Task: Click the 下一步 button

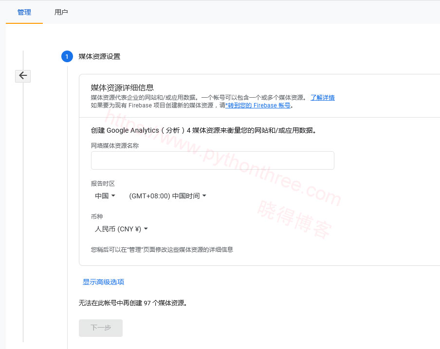Action: click(x=101, y=328)
